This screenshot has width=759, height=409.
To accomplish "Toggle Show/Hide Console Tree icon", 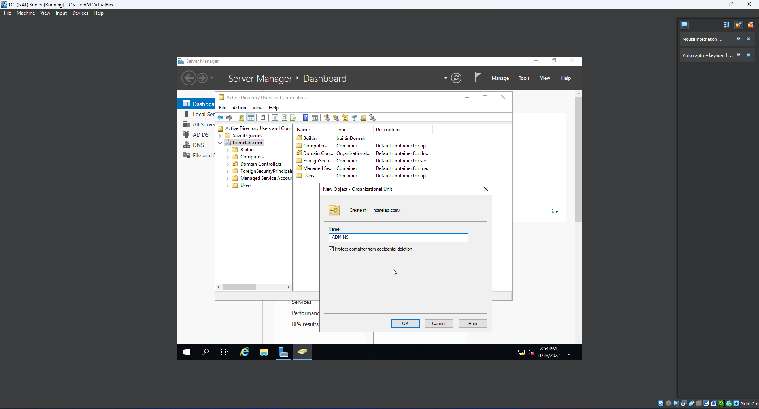I will tap(251, 118).
